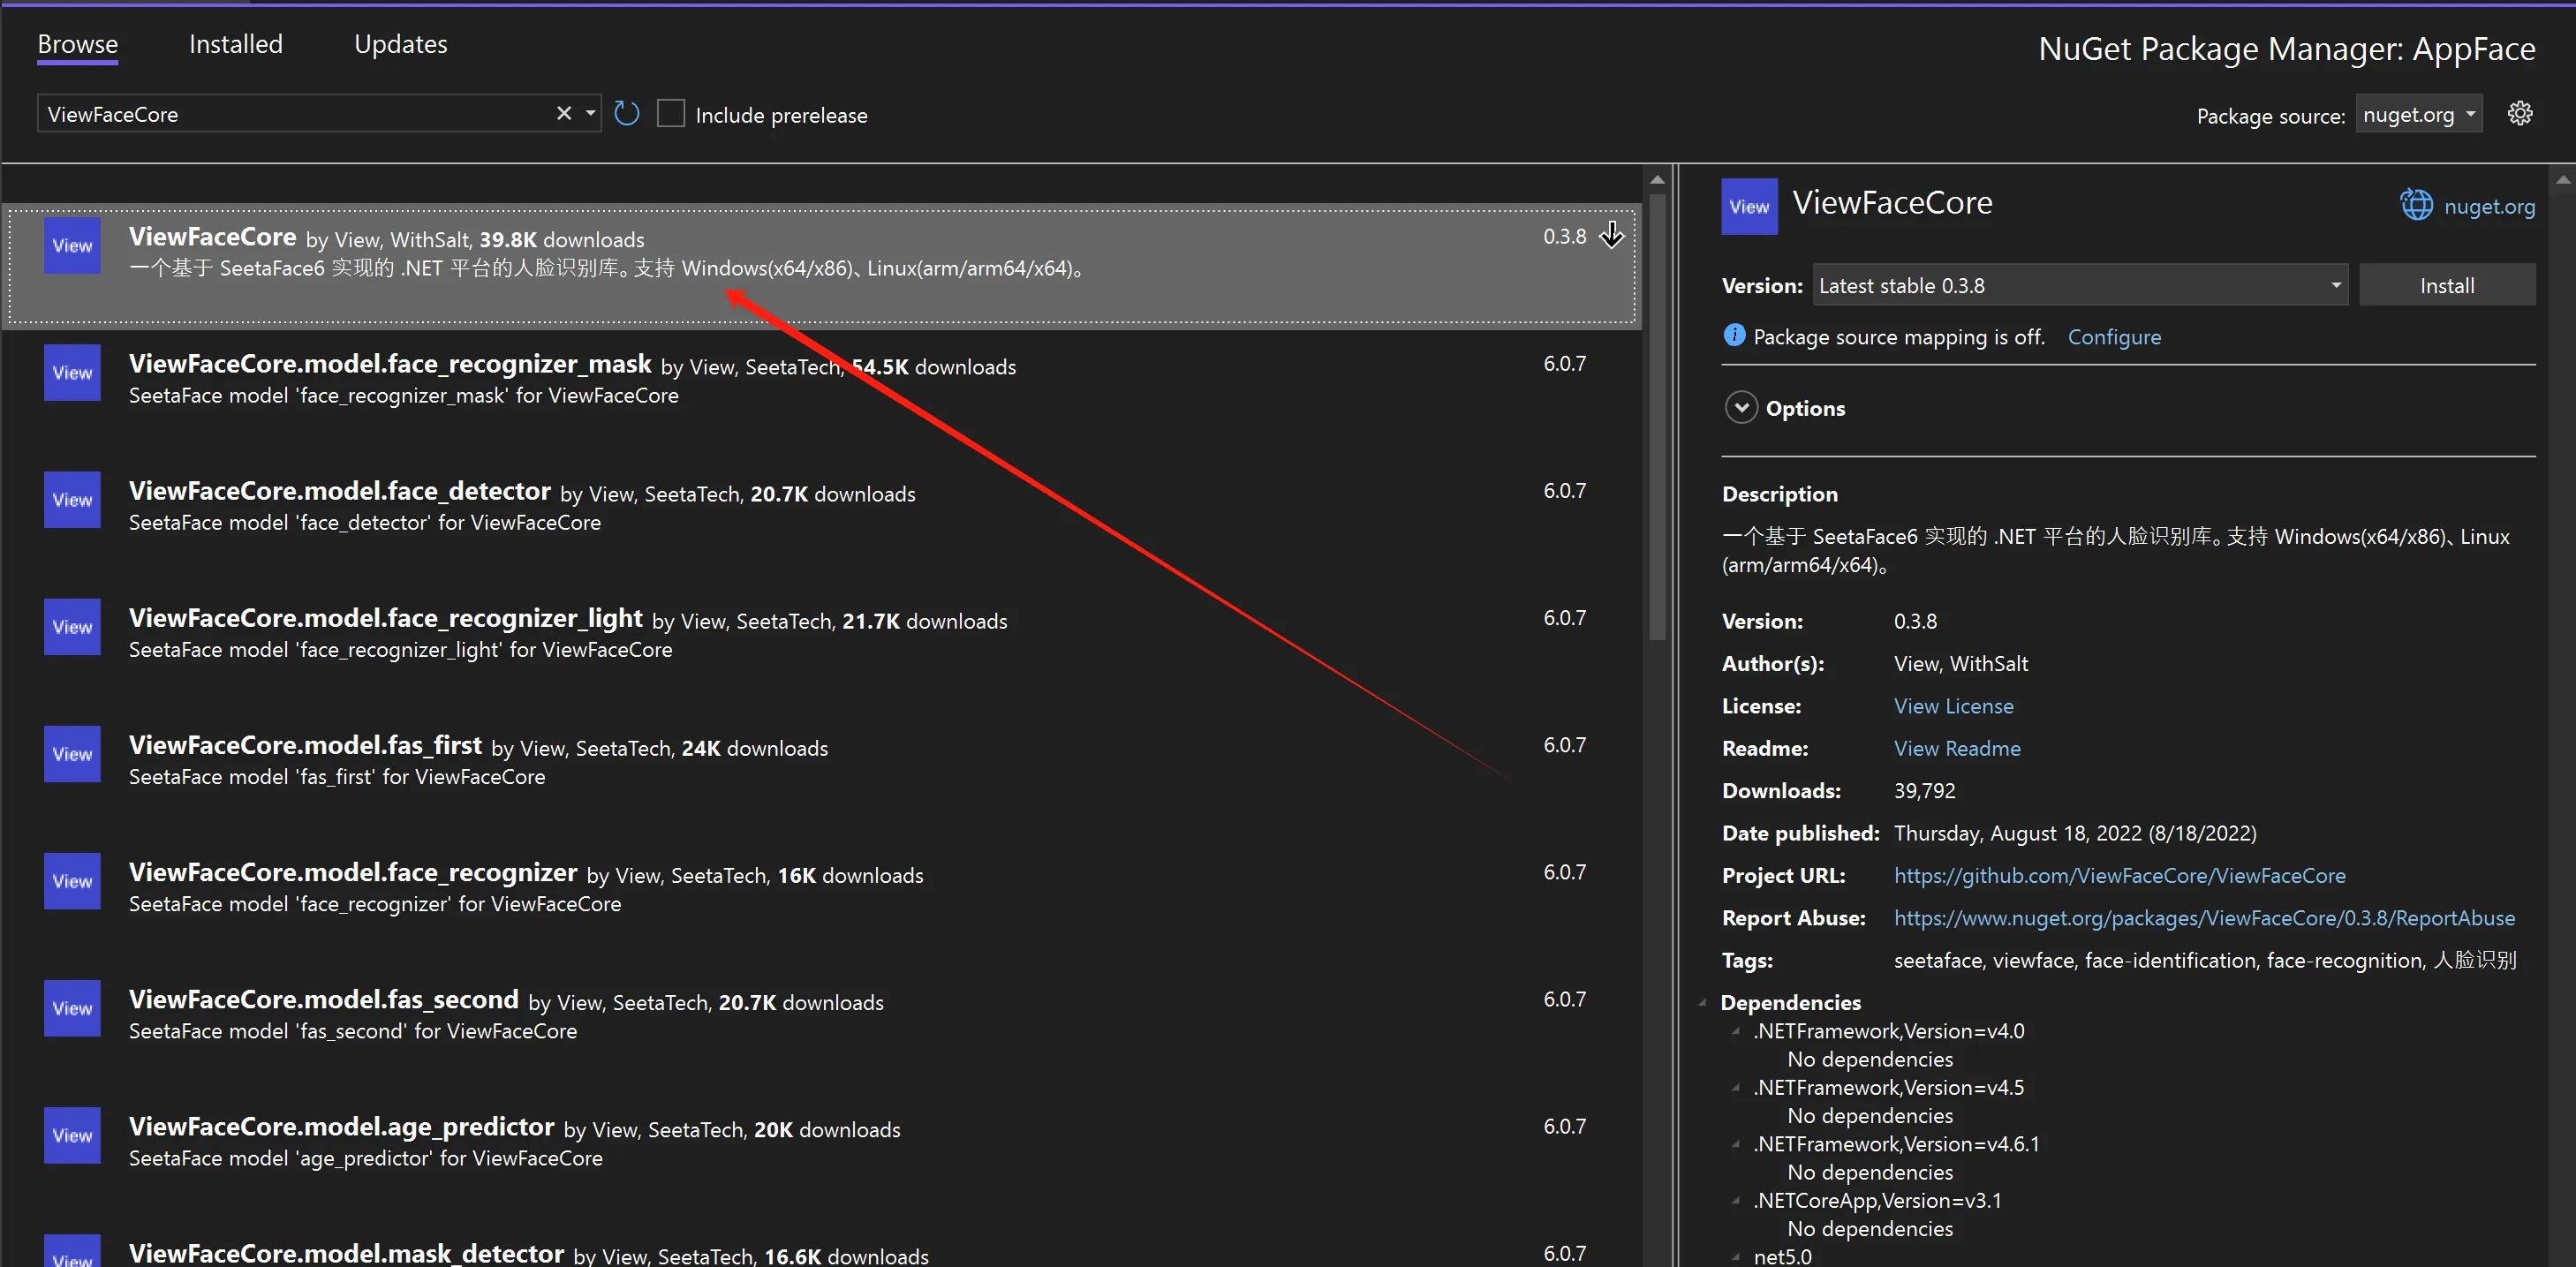
Task: Click the fas_first package icon
Action: [x=72, y=754]
